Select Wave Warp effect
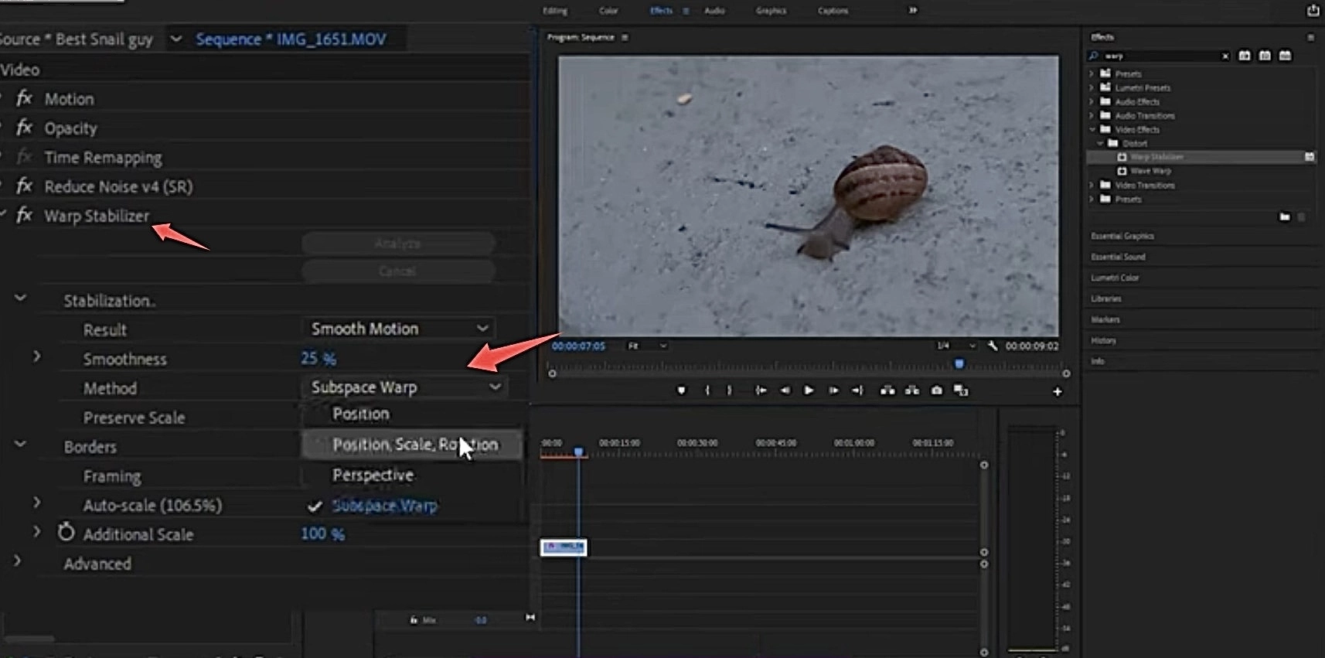This screenshot has height=658, width=1325. (x=1150, y=171)
